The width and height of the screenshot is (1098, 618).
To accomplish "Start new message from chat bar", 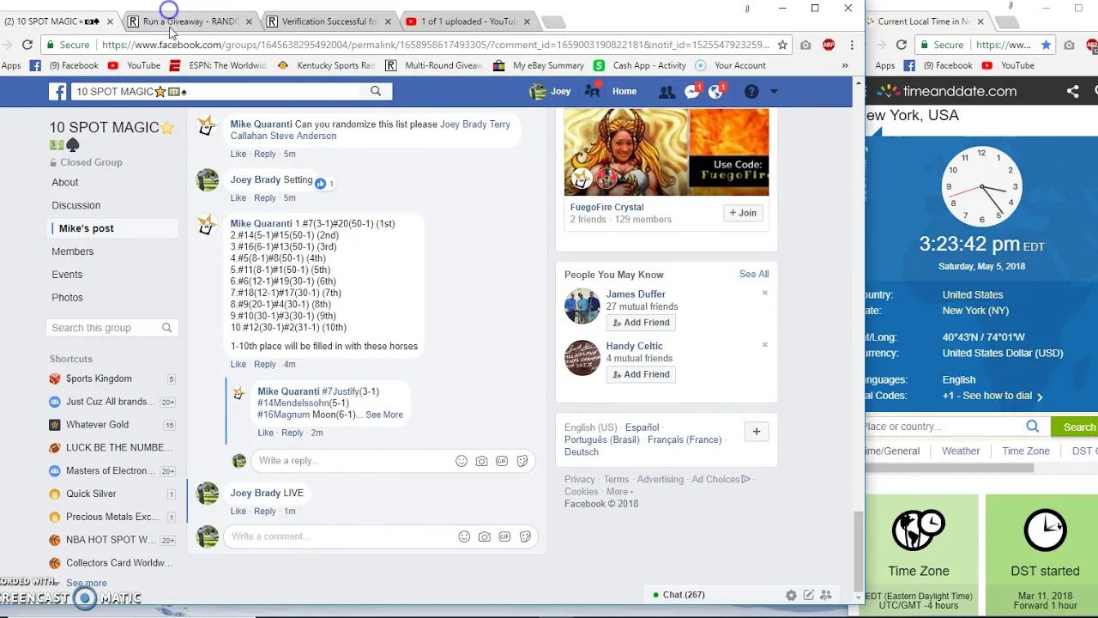I will point(808,595).
